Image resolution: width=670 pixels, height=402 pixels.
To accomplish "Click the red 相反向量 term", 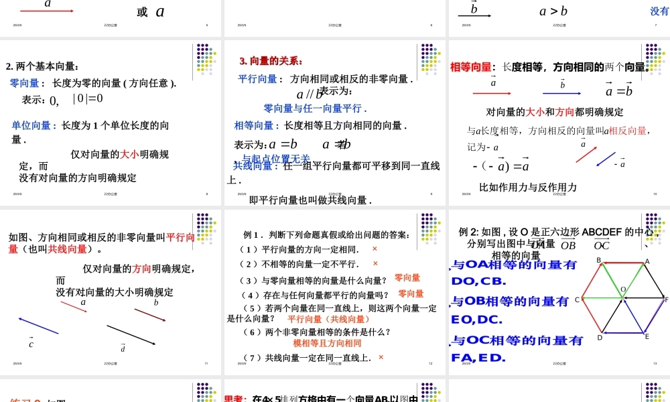I will [x=627, y=131].
